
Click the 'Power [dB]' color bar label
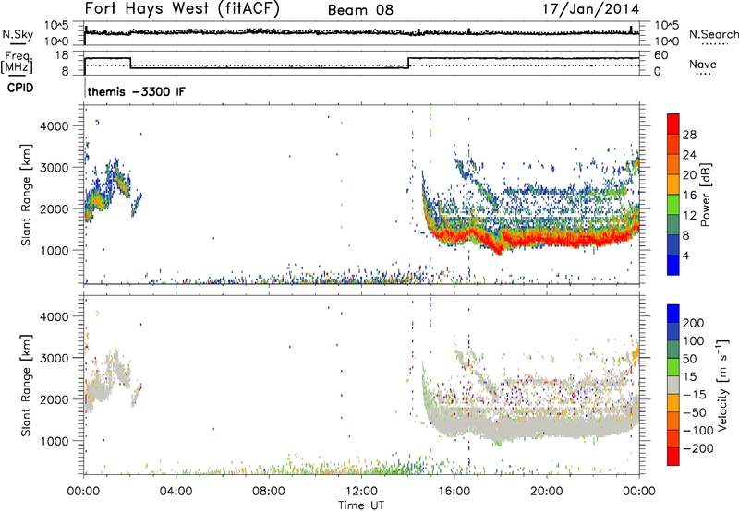(705, 195)
